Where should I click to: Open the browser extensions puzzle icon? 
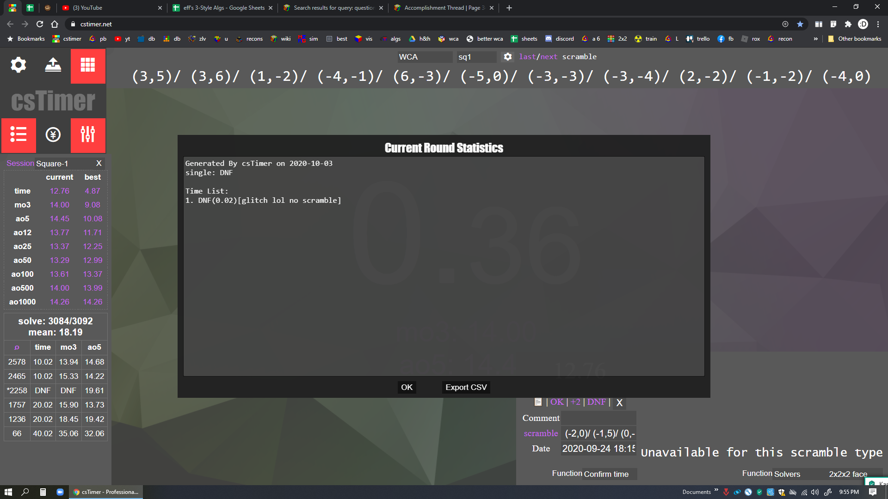[848, 24]
